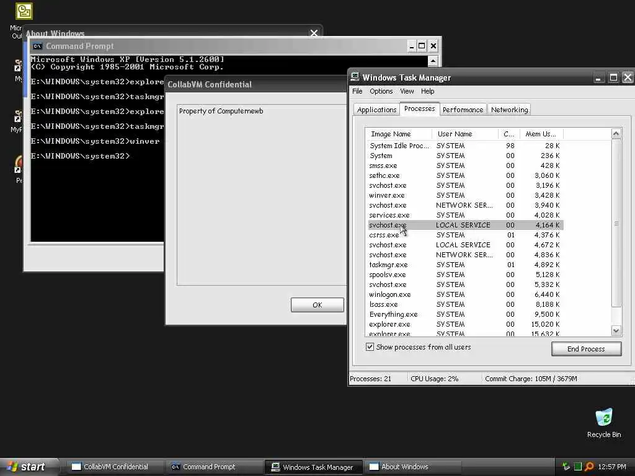Click the network connection tray icon
This screenshot has height=476, width=635.
tap(566, 467)
